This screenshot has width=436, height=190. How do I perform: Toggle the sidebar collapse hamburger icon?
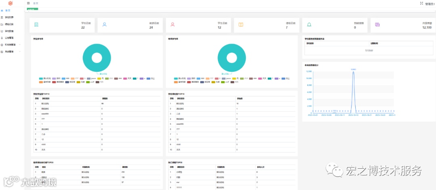coord(28,3)
